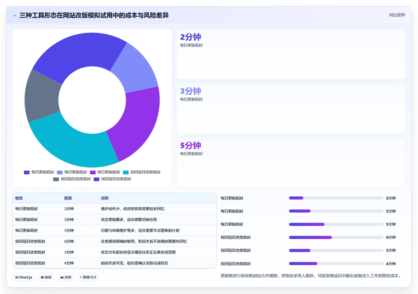
Task: Click the progress bar ending in 6分钟
Action: coord(336,237)
